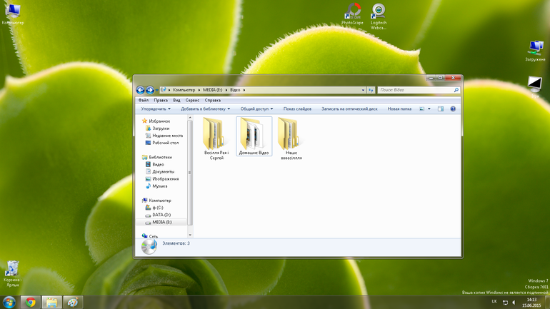550x309 pixels.
Task: Click the change view icon
Action: click(x=422, y=109)
